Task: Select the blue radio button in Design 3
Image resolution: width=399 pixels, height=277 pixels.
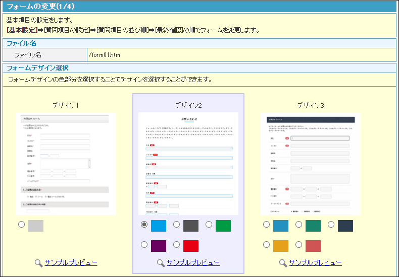Action: coord(266,225)
